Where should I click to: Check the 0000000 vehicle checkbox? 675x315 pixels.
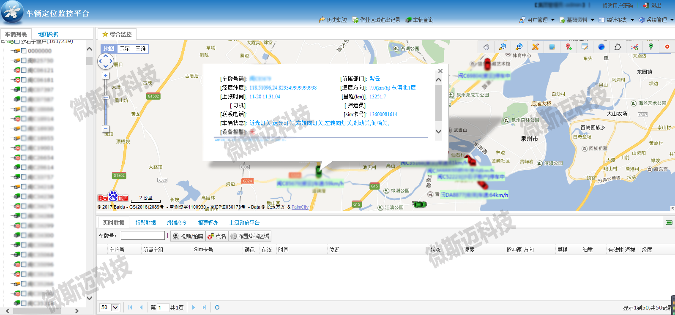coord(24,51)
